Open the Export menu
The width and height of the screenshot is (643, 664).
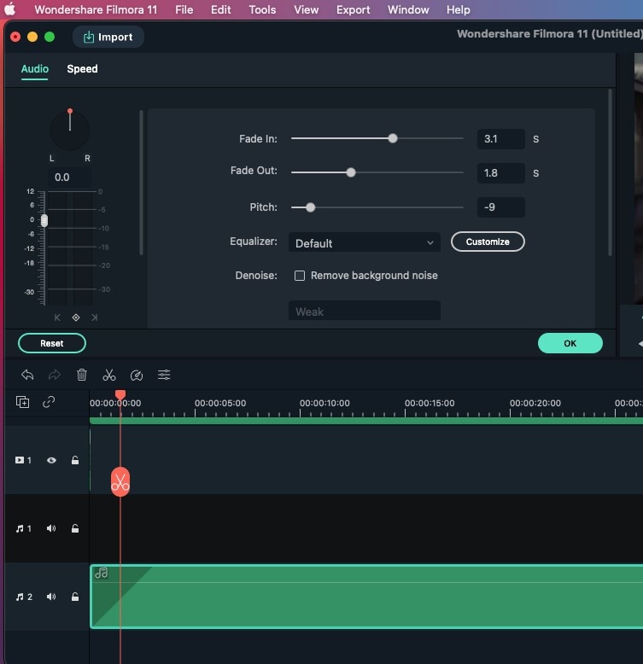point(353,9)
